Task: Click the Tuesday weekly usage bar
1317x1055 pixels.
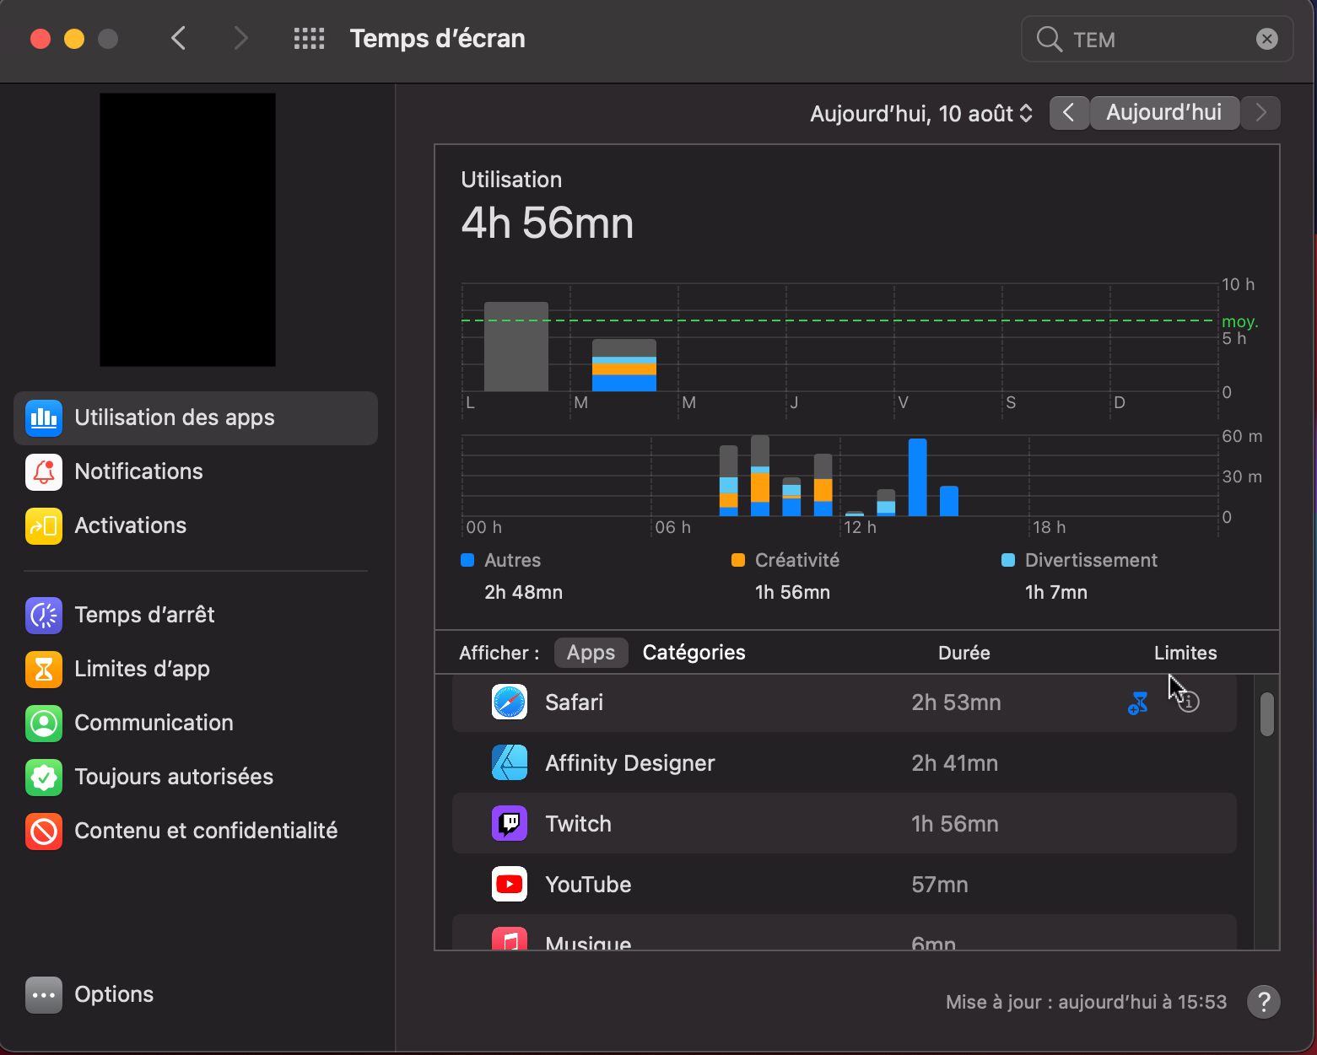Action: tap(624, 365)
